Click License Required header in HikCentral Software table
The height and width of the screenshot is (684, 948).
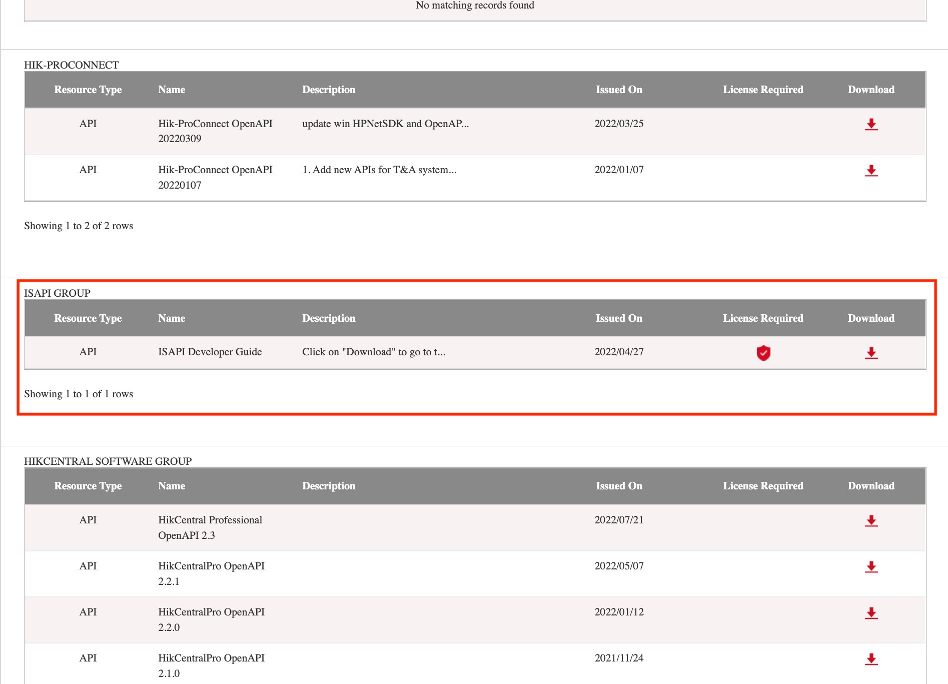point(763,486)
